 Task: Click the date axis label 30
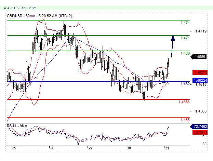pyautogui.click(x=129, y=148)
